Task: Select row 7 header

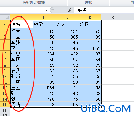Action: coord(5,59)
